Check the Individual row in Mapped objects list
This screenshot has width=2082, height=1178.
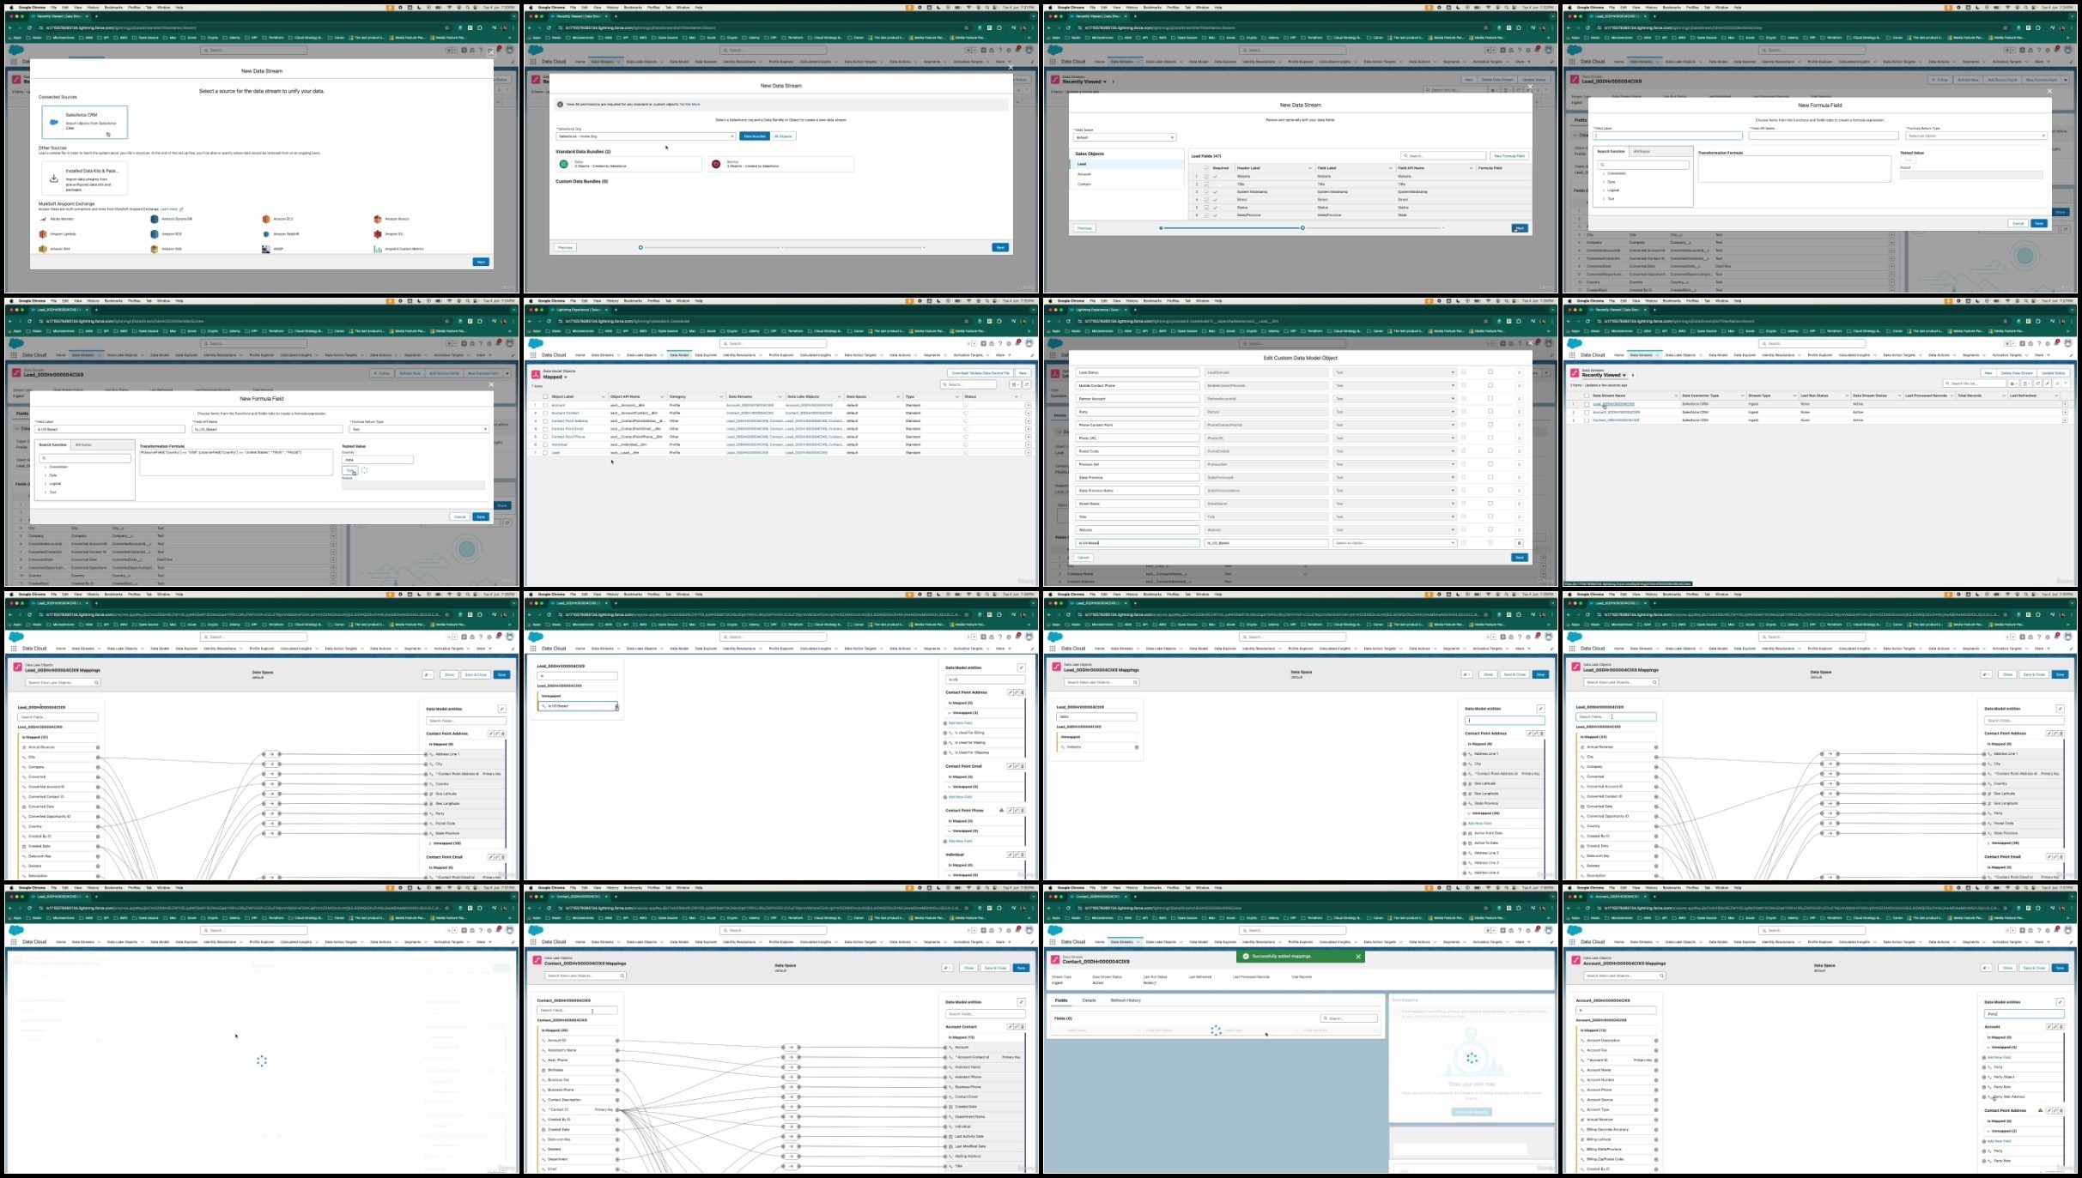click(x=545, y=444)
